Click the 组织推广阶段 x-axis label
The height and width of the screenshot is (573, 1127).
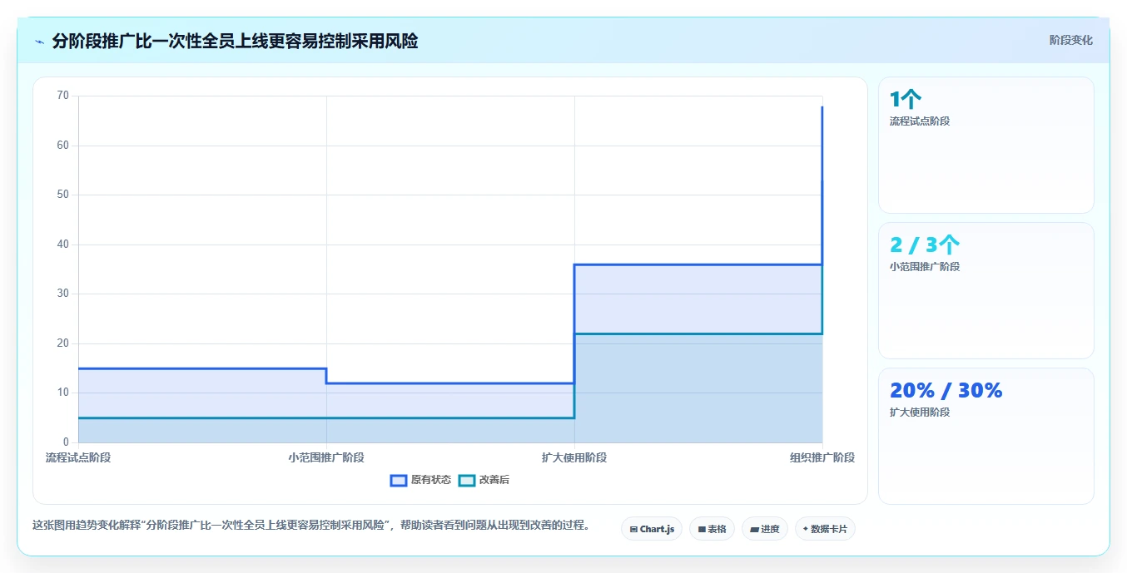pos(822,457)
